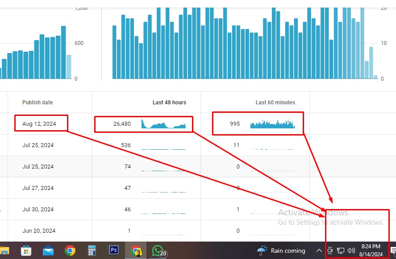Click the Last 48 hours column header

[x=169, y=103]
